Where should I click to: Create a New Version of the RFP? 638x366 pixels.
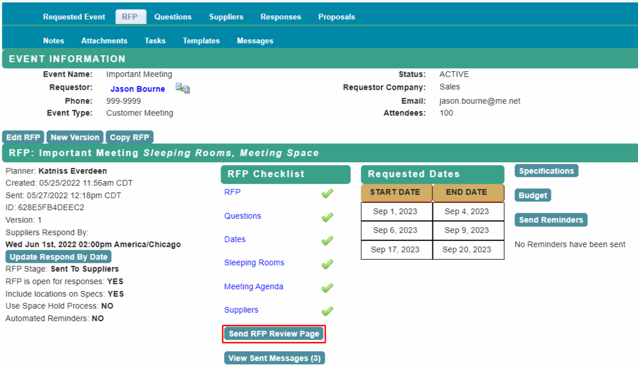point(75,137)
